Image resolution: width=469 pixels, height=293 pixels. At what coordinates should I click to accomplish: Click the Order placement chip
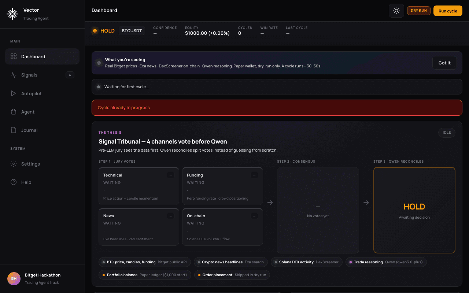232,275
